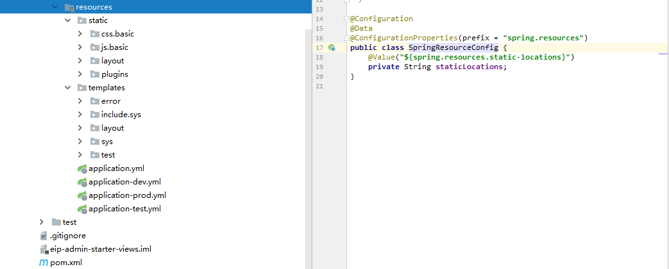Image resolution: width=669 pixels, height=269 pixels.
Task: Open the pom.xml file
Action: tap(66, 263)
